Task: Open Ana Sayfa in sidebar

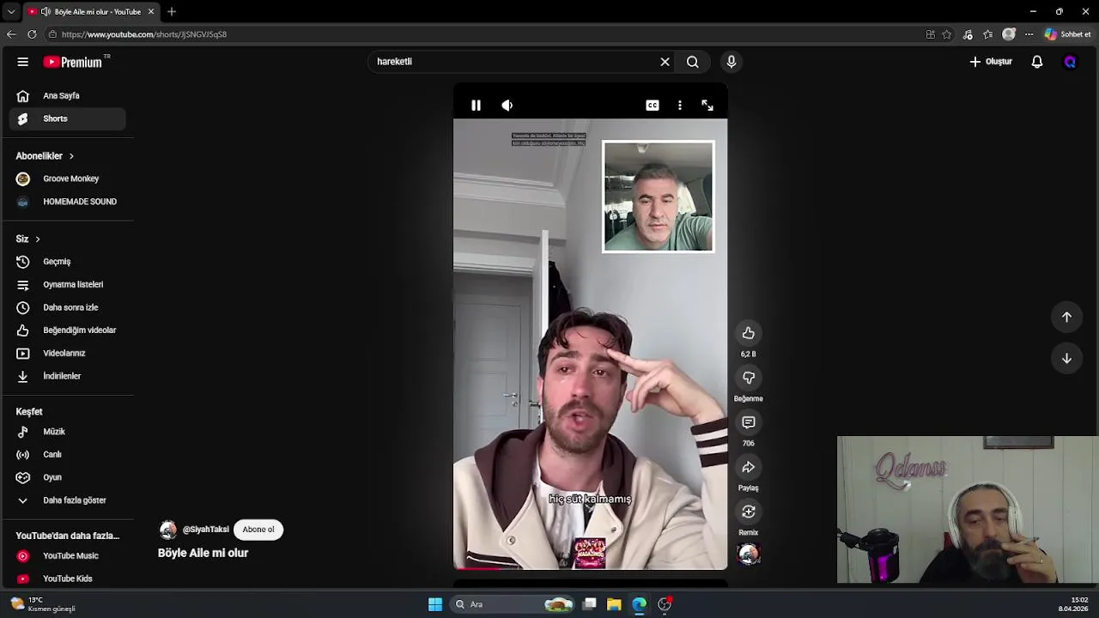Action: (x=67, y=96)
